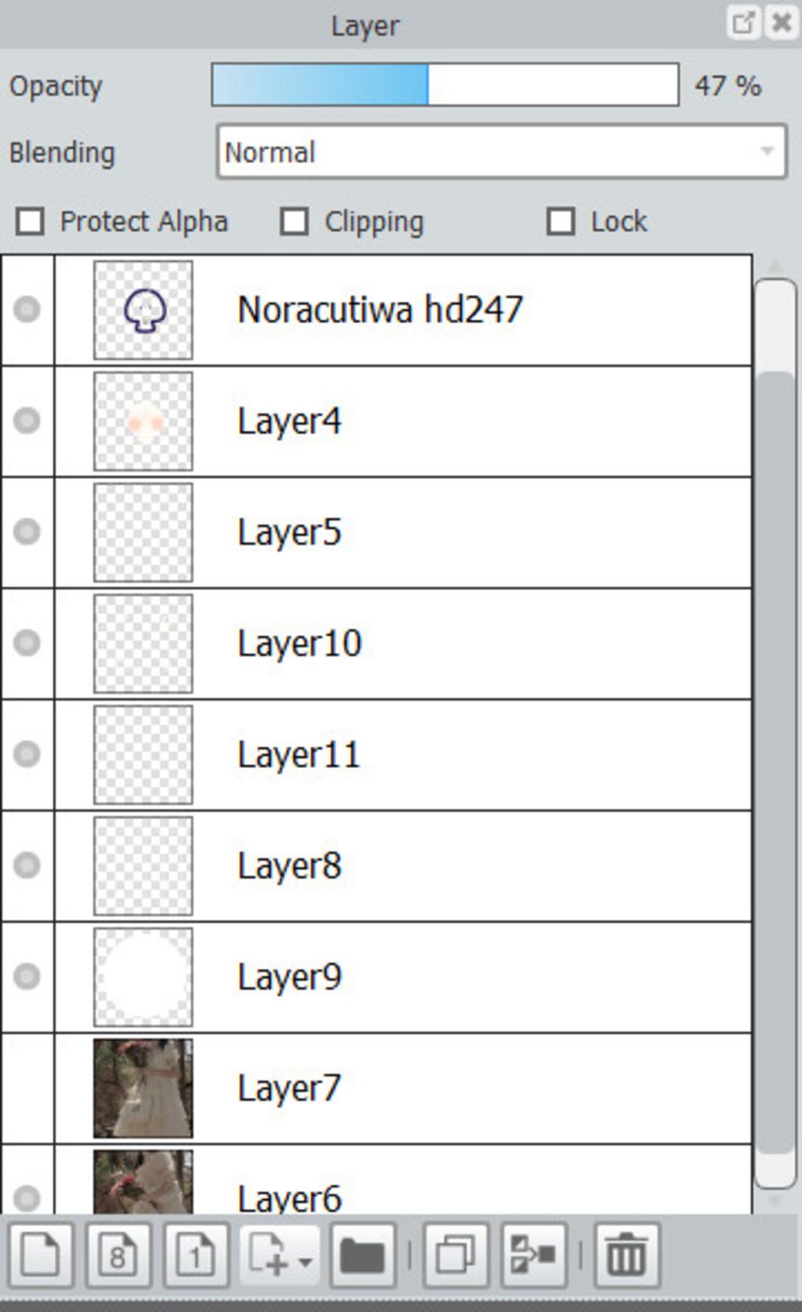
Task: Show the hidden Layer7
Action: pyautogui.click(x=27, y=1088)
